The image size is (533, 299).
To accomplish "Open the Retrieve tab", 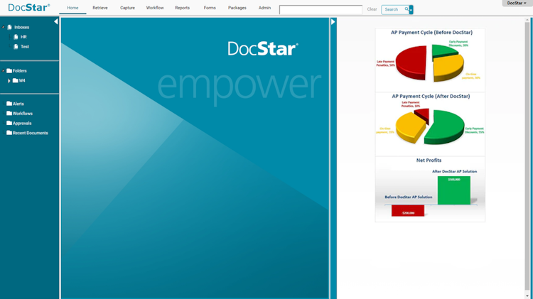I will (100, 8).
